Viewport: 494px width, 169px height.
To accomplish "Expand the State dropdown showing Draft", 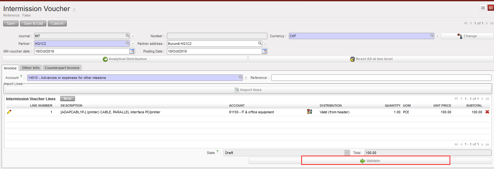I will tap(347, 153).
